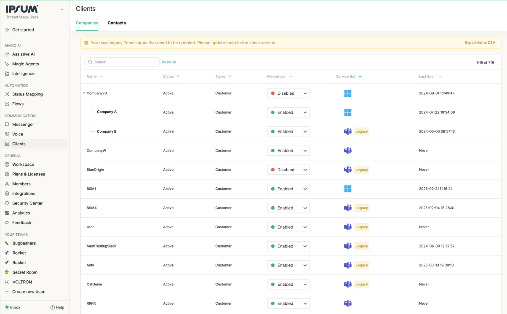Image resolution: width=507 pixels, height=314 pixels.
Task: Switch to the Contacts tab
Action: point(117,23)
